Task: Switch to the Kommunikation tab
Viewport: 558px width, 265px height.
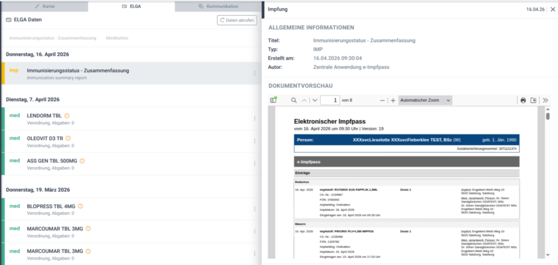Action: tap(219, 6)
